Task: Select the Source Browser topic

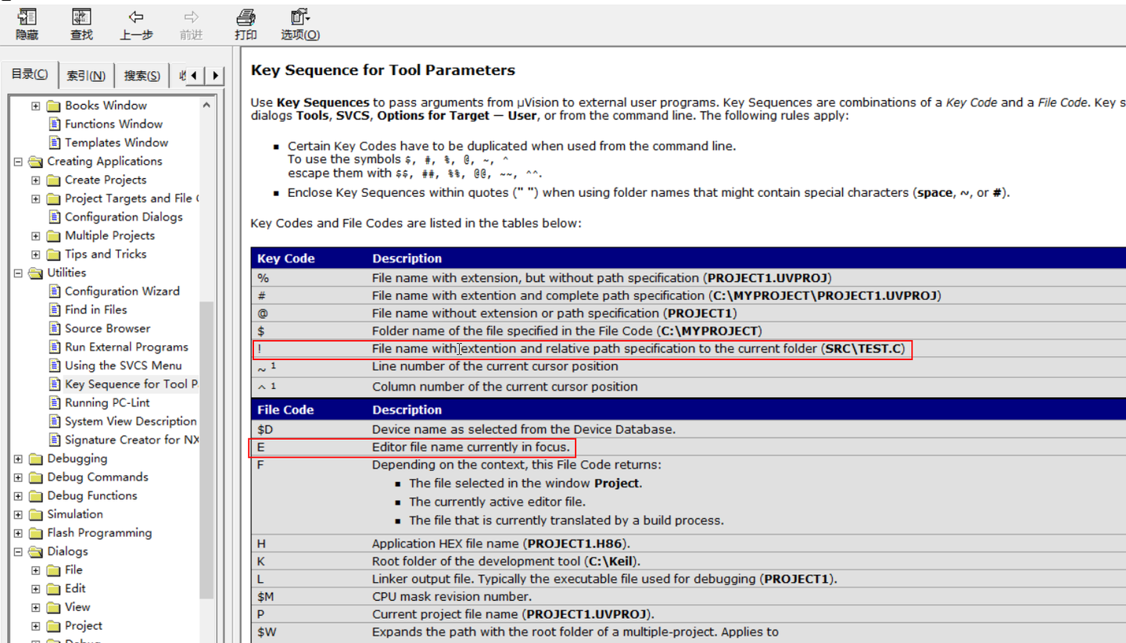Action: 107,328
